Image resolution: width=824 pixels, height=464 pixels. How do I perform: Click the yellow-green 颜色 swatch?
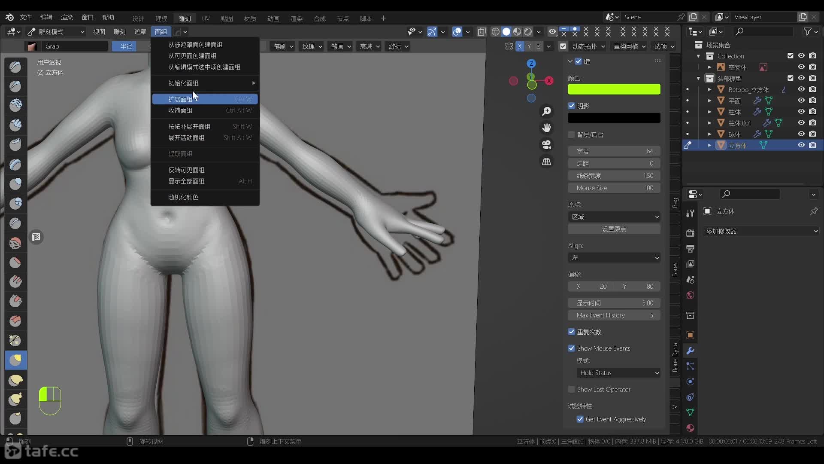click(614, 89)
